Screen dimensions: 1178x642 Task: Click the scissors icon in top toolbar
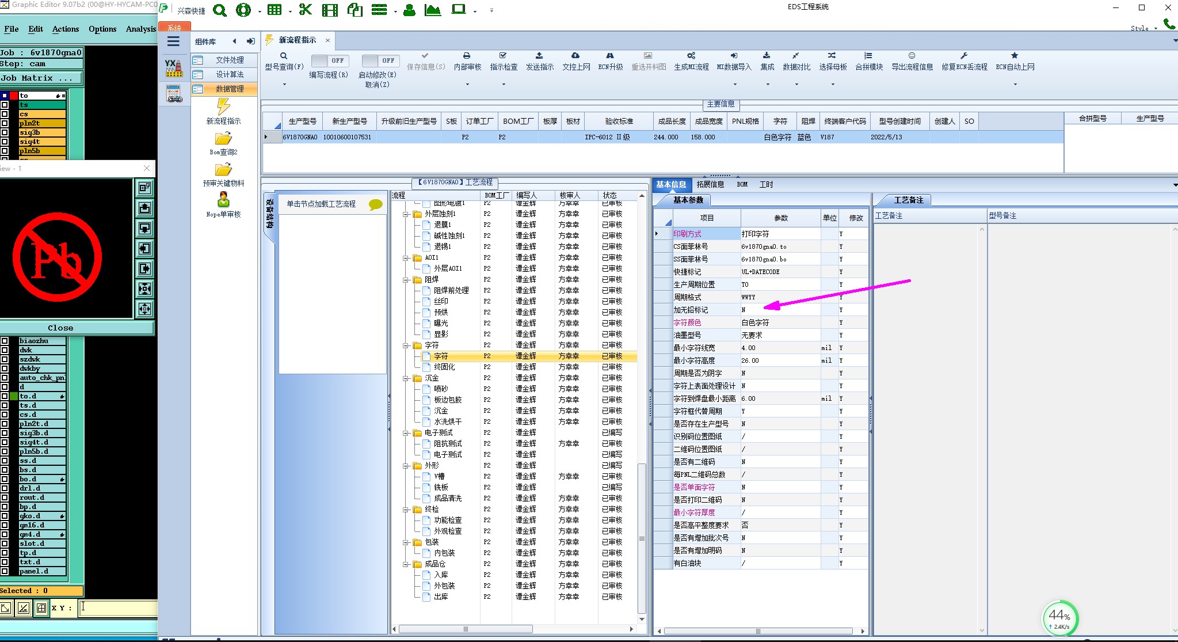(x=305, y=10)
